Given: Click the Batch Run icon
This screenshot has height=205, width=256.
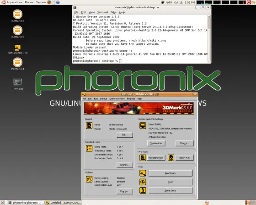Looking at the screenshot, I should click(x=171, y=158).
